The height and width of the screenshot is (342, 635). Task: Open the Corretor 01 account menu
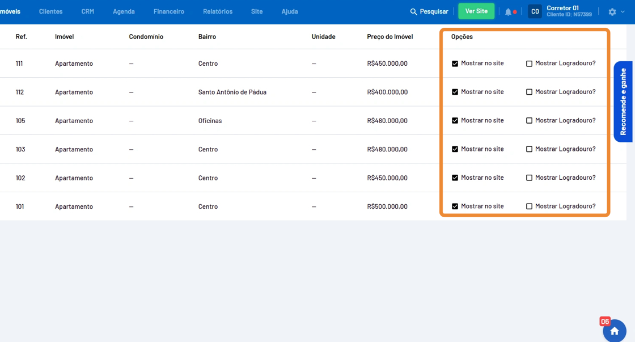tap(569, 11)
